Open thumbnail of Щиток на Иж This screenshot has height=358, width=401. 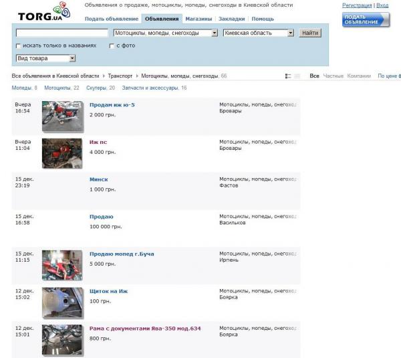point(61,302)
